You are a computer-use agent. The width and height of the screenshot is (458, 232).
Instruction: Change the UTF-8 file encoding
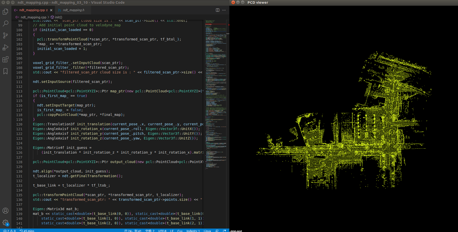(x=162, y=230)
